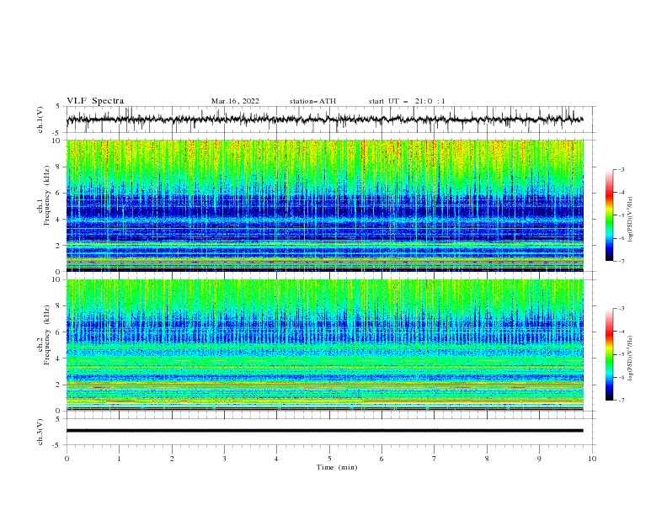Click the "start UT = 21:0 :1" text
Image resolution: width=667 pixels, height=515 pixels.
(407, 101)
